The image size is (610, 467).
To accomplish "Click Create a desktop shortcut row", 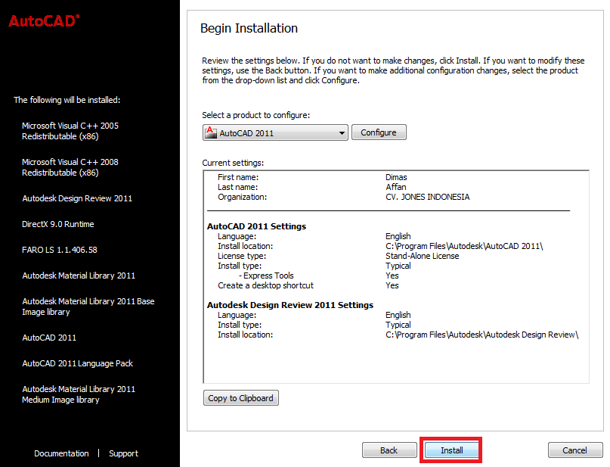I will tap(308, 285).
